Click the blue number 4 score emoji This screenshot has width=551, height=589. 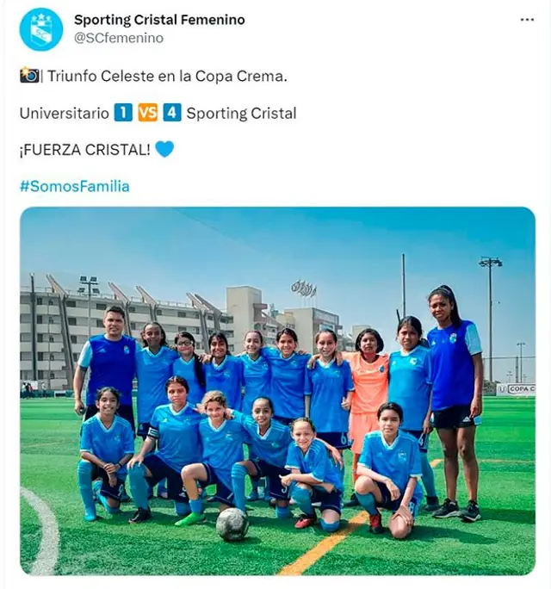(172, 113)
